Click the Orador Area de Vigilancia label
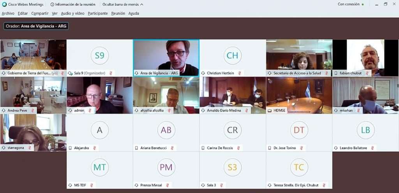This screenshot has width=399, height=193. (36, 26)
